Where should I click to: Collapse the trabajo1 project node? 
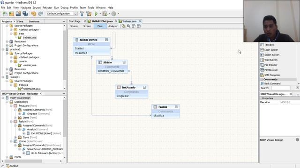[x=3, y=77]
